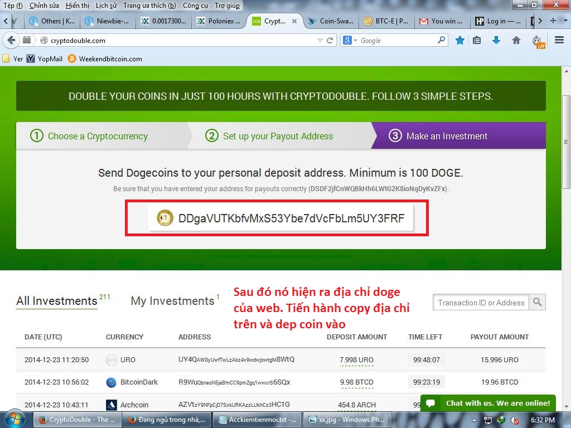Open the Weekendbitcoin.com bookmark
The height and width of the screenshot is (428, 571).
tap(105, 59)
